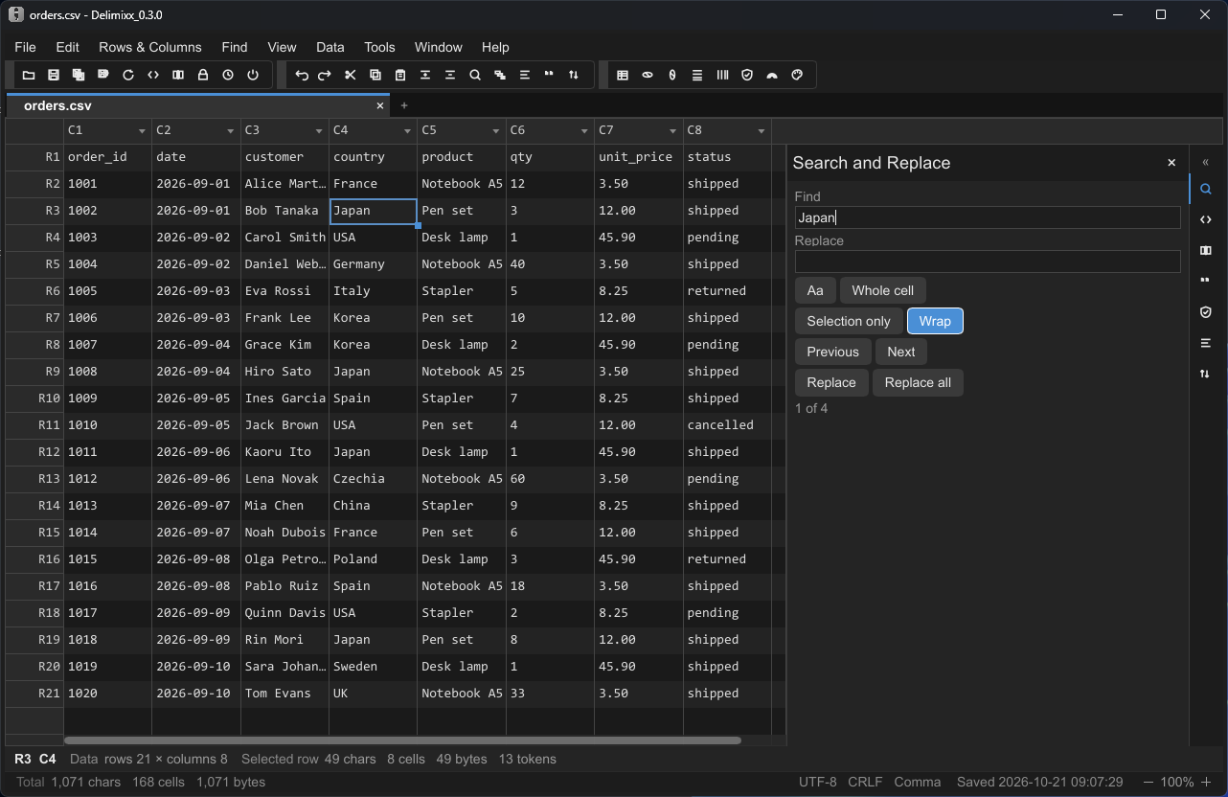Click the save floppy disk toolbar icon
This screenshot has height=797, width=1228.
coord(54,75)
